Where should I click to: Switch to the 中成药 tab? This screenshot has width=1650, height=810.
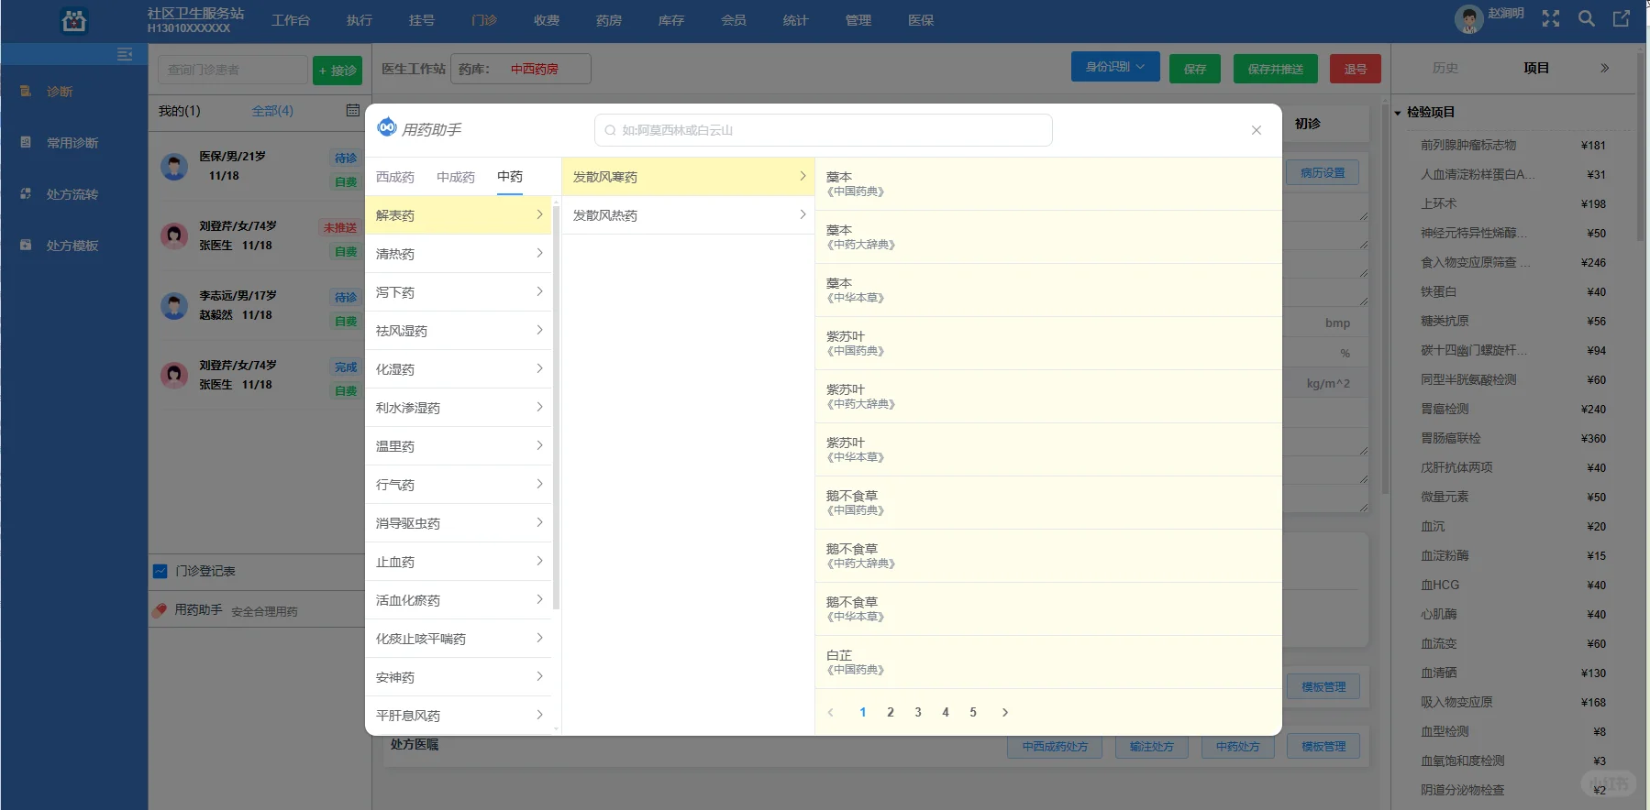pos(456,177)
